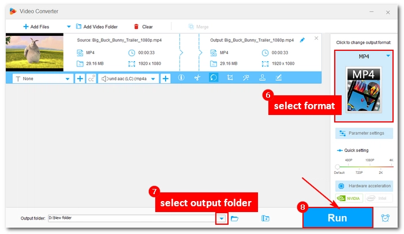
Task: Expand the output folder dropdown arrow
Action: 222,218
